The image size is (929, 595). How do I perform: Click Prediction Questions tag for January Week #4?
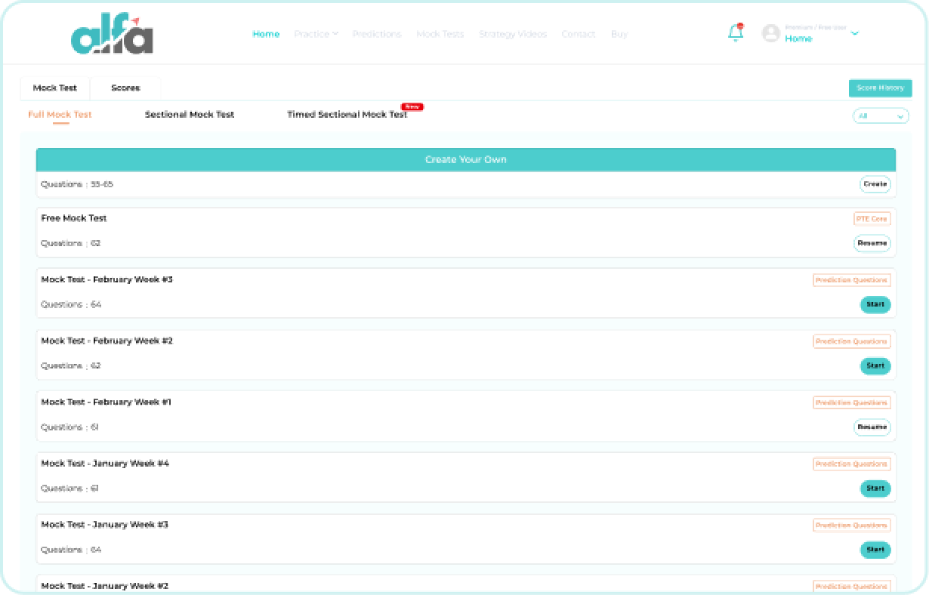(851, 464)
